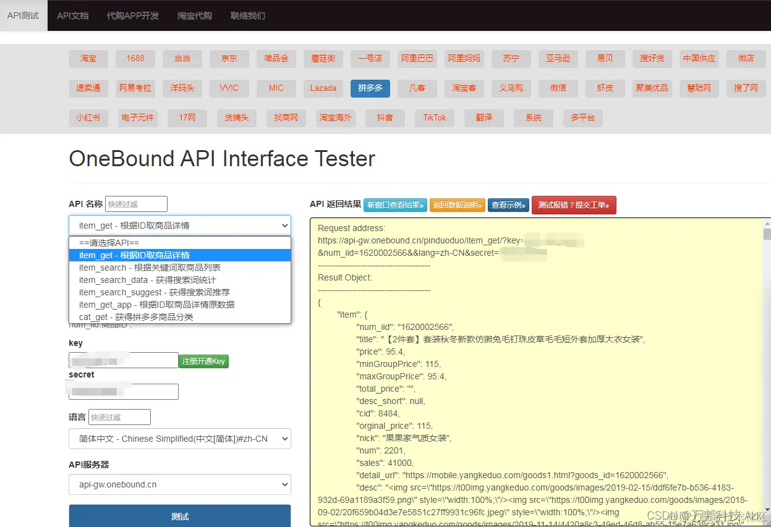771x527 pixels.
Task: Select the 义乌购 platform
Action: point(511,88)
